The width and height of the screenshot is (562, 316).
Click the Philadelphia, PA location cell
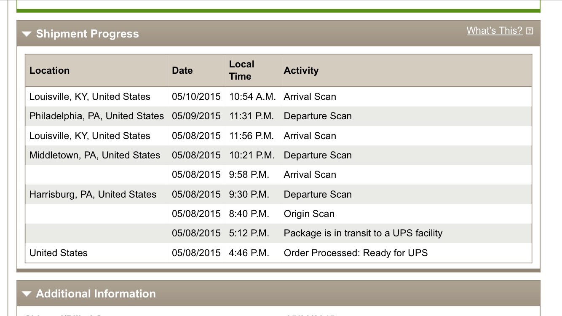(96, 116)
